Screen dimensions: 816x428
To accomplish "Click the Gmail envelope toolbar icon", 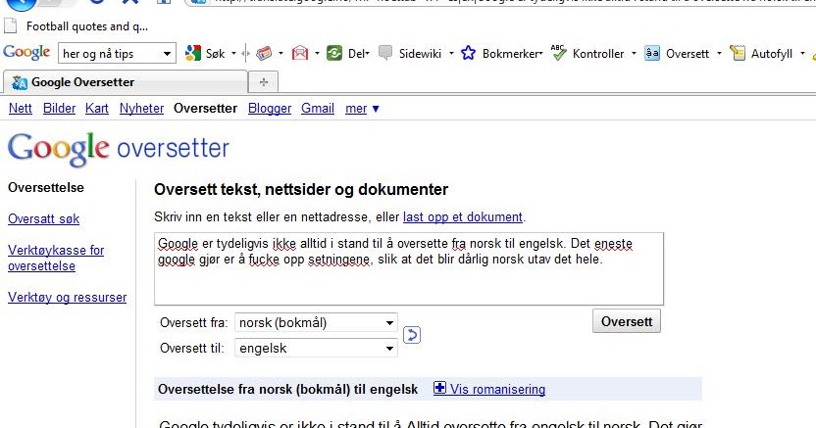I will pyautogui.click(x=300, y=53).
